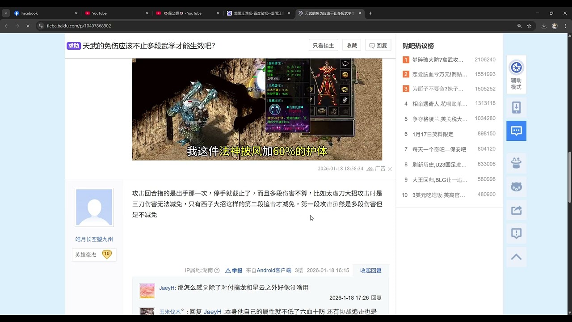
Task: Click the hat mascot icon in sidebar
Action: tap(516, 163)
